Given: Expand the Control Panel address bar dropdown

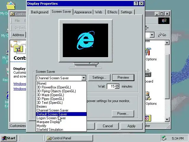Looking at the screenshot, I should [152, 35].
